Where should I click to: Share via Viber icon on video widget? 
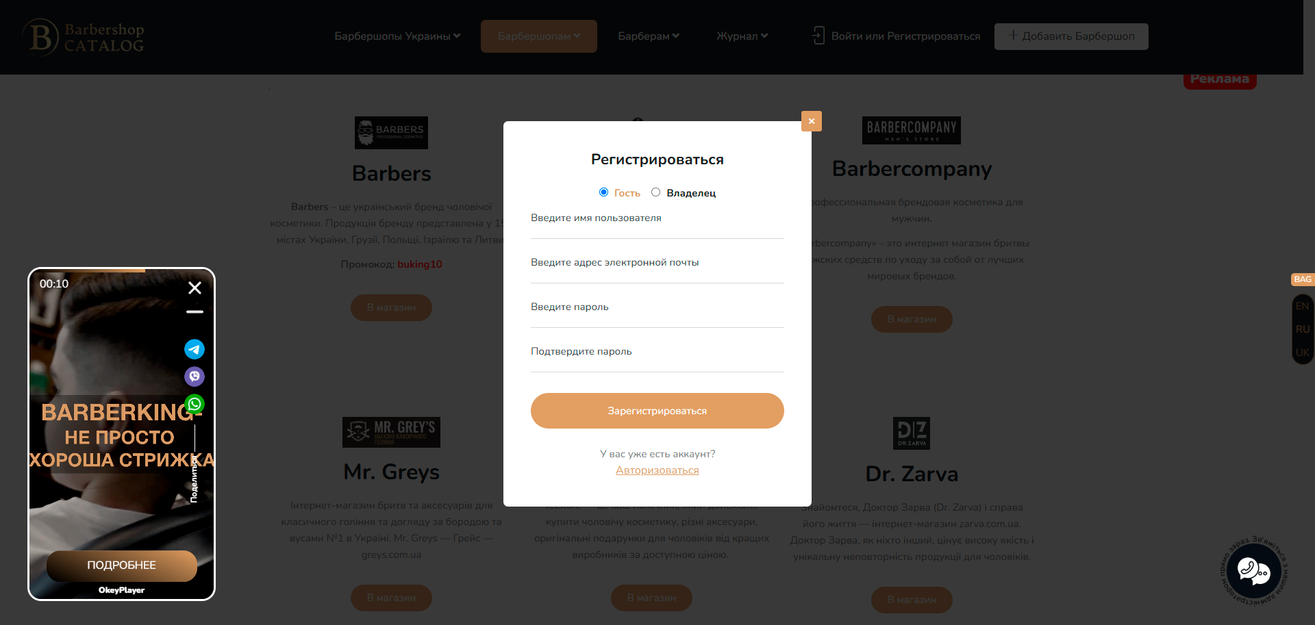pyautogui.click(x=195, y=377)
